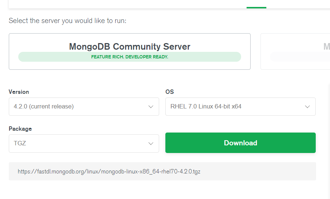Click the FEATURE RICH. DEVELOPER READY. badge

pyautogui.click(x=130, y=57)
